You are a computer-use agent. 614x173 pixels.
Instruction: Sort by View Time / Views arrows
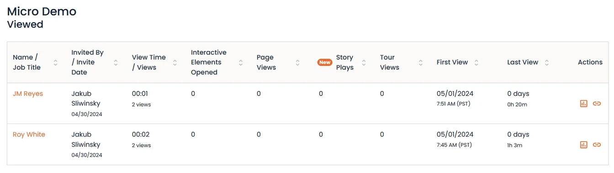(175, 62)
